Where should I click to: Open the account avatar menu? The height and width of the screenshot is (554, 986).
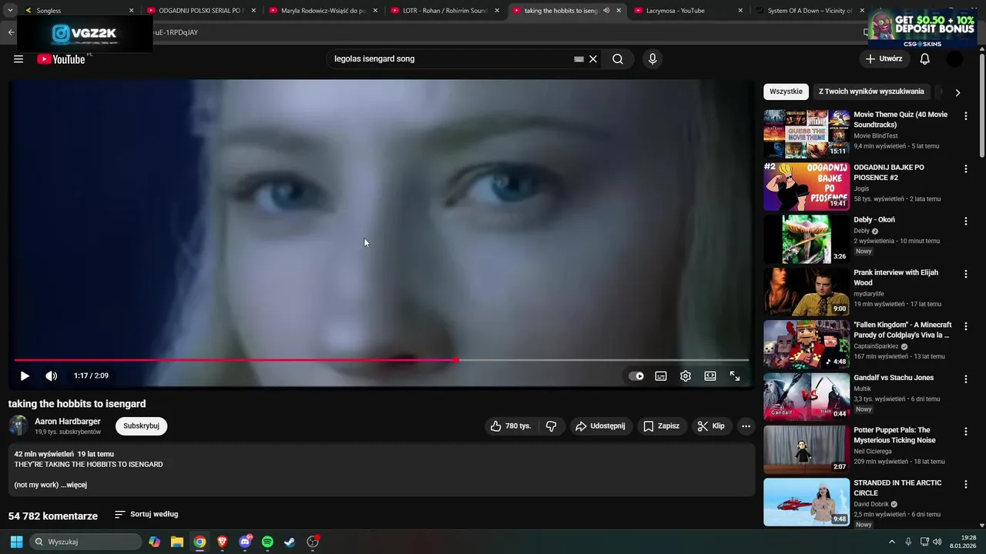955,59
